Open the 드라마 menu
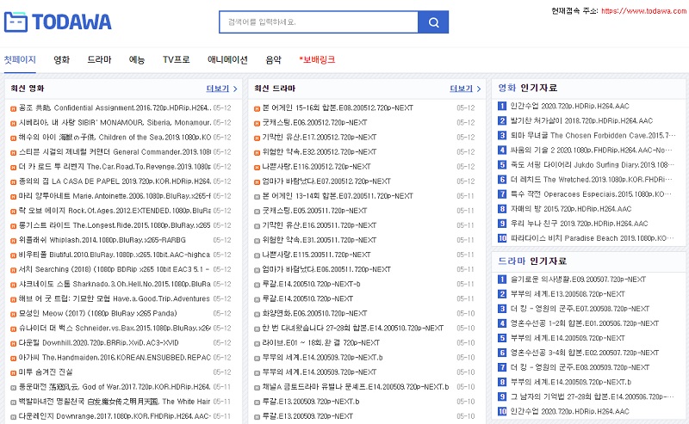 pyautogui.click(x=99, y=59)
